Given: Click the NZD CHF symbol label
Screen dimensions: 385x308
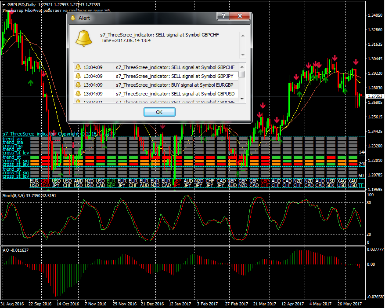Looking at the screenshot, I should click(298, 183).
